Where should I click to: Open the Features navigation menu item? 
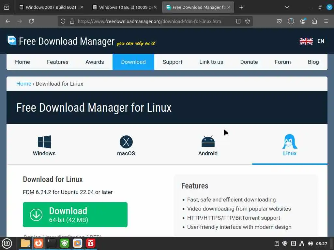point(57,62)
